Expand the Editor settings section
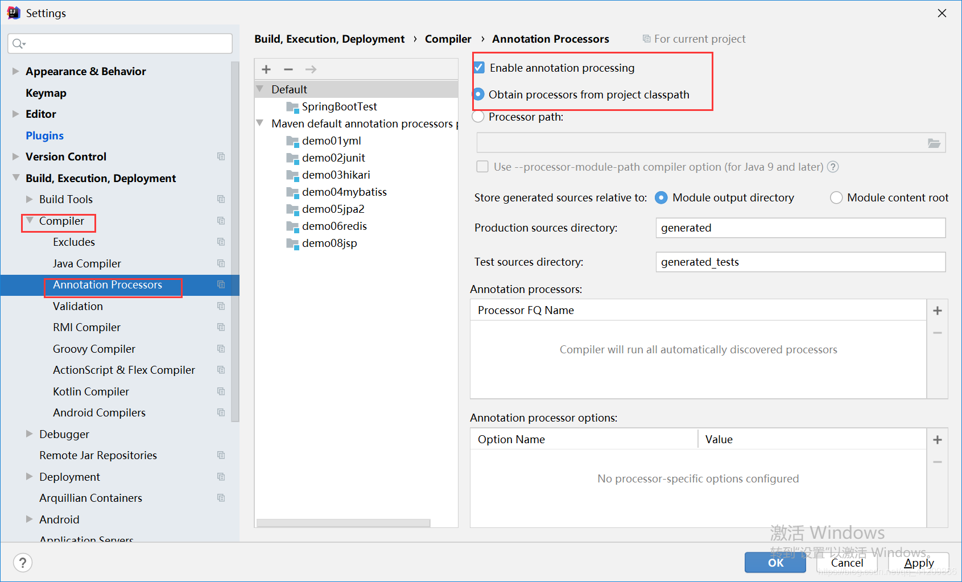The height and width of the screenshot is (582, 962). (x=15, y=114)
